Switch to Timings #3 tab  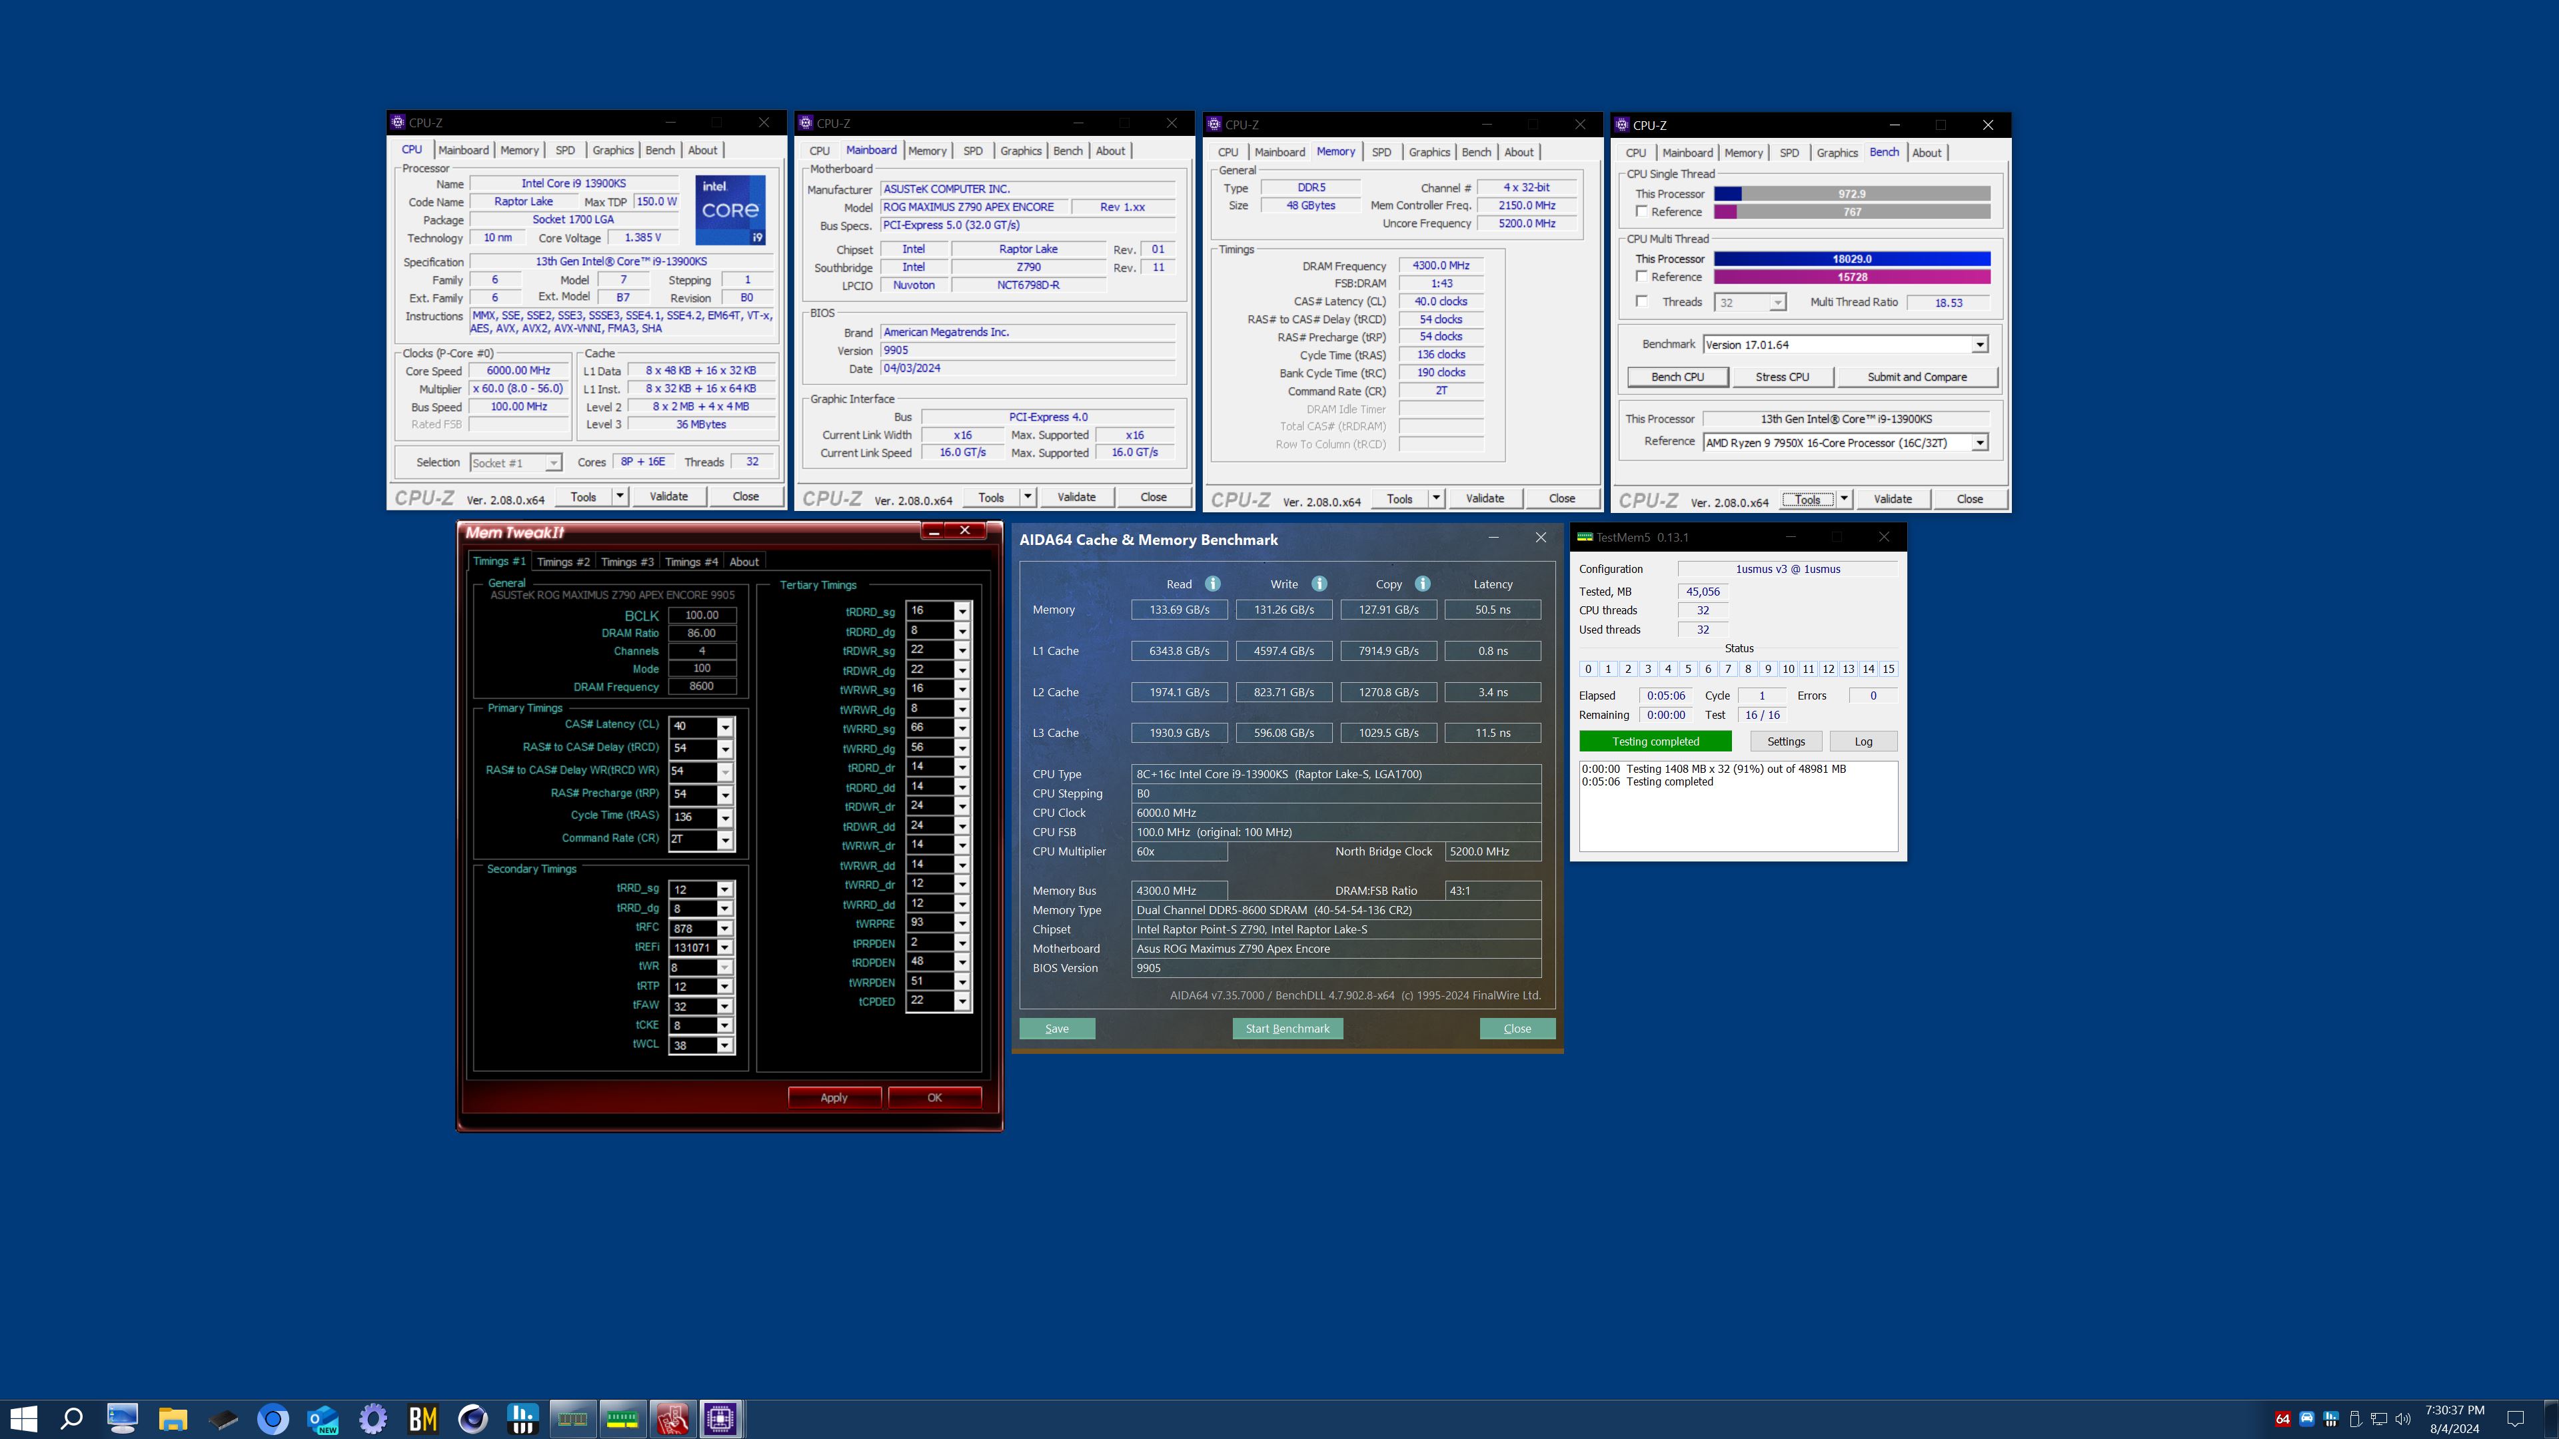click(x=628, y=562)
